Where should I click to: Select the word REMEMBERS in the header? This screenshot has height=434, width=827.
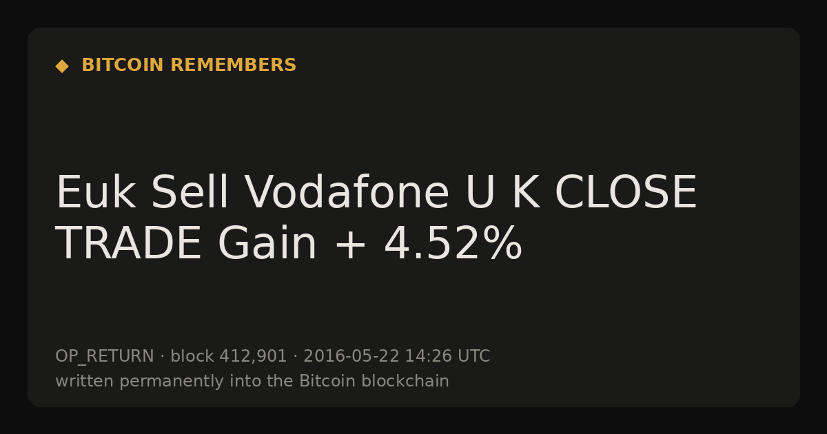tap(233, 65)
